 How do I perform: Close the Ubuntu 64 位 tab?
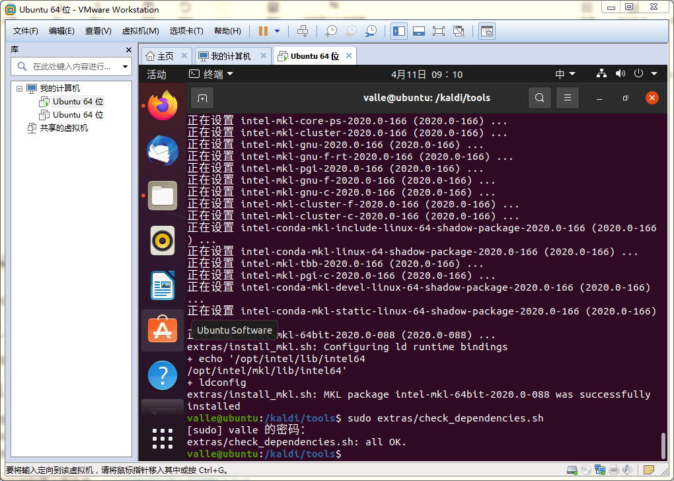pyautogui.click(x=349, y=56)
